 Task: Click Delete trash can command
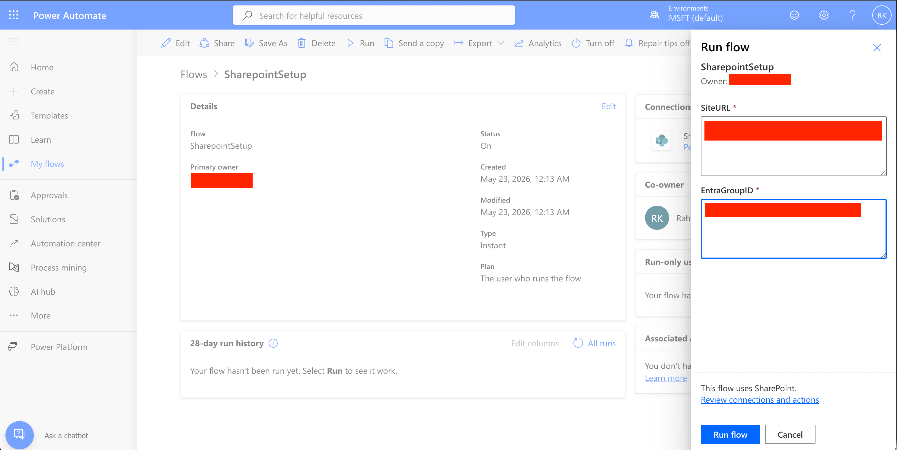(x=317, y=43)
